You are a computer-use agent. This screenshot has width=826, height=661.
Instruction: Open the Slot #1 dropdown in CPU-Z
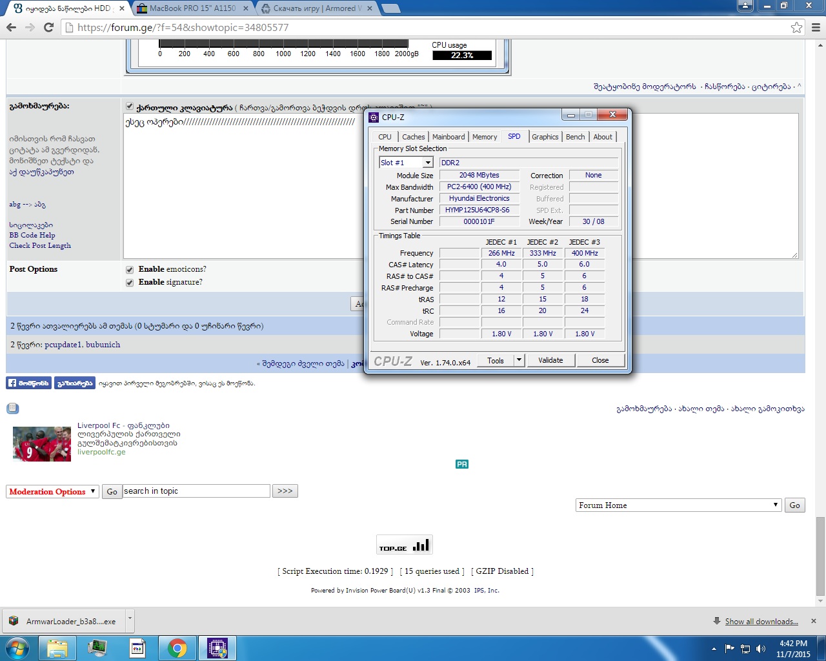click(x=428, y=163)
